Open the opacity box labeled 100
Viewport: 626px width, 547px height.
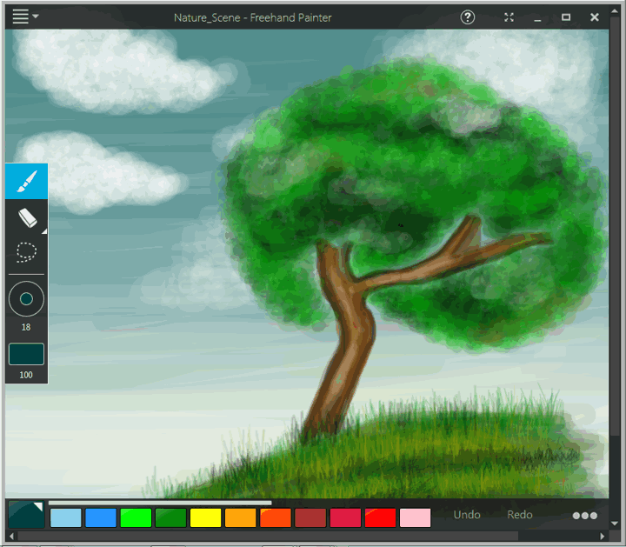pos(26,354)
